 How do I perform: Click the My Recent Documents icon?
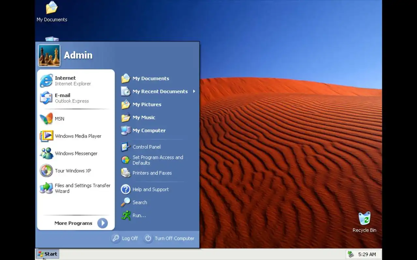[126, 91]
